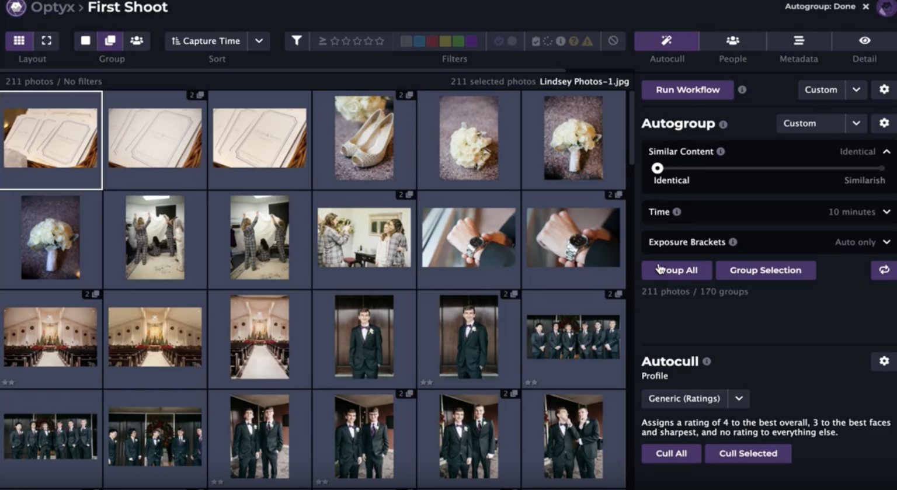Switch to the People panel icon
The height and width of the screenshot is (490, 897).
732,41
